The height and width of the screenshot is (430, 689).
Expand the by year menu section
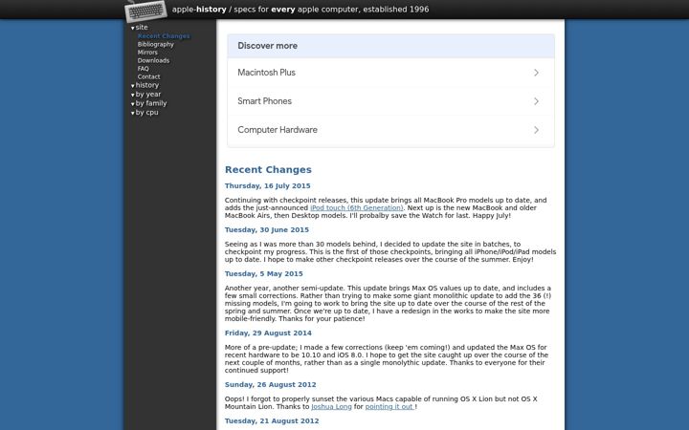coord(145,95)
